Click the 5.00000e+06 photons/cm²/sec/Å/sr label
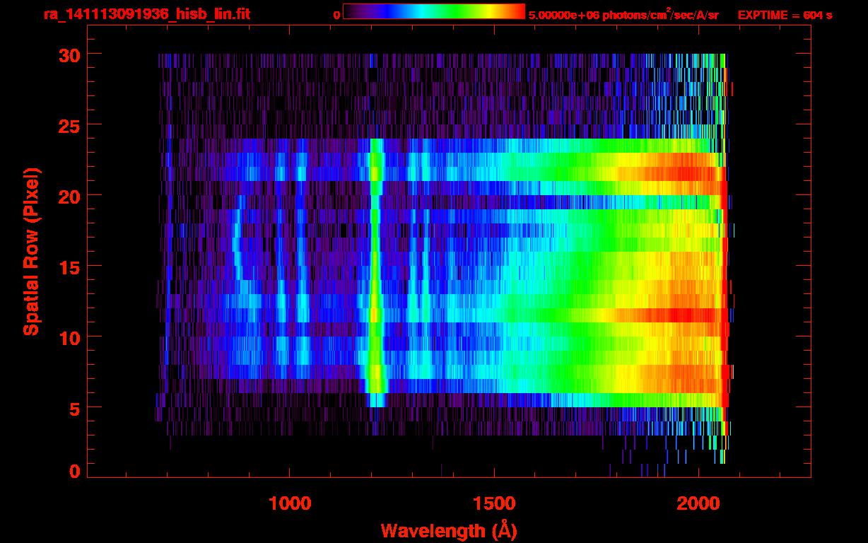This screenshot has height=543, width=868. coord(623,14)
